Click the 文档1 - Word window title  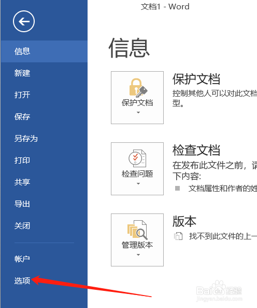click(165, 7)
